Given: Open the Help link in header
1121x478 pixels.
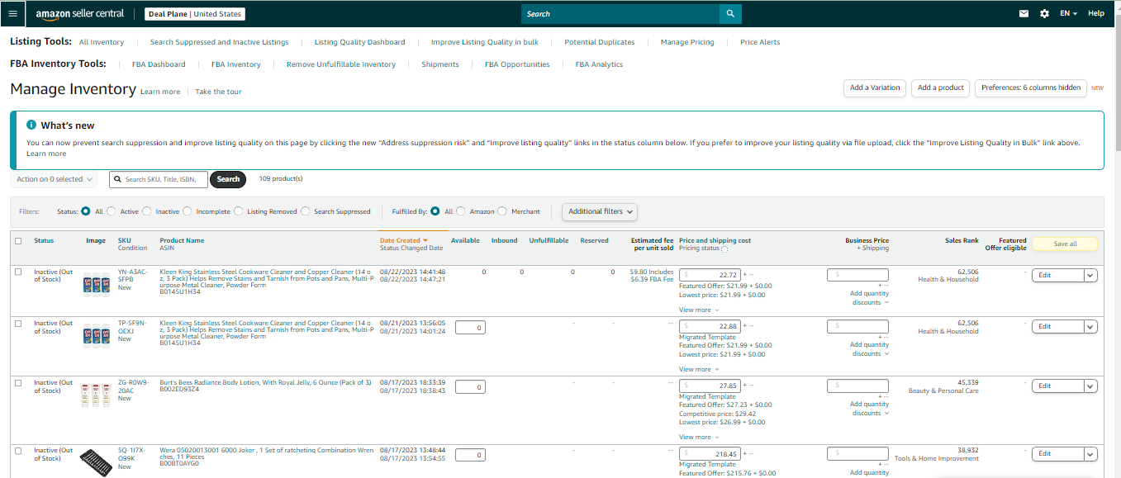Looking at the screenshot, I should pyautogui.click(x=1095, y=13).
